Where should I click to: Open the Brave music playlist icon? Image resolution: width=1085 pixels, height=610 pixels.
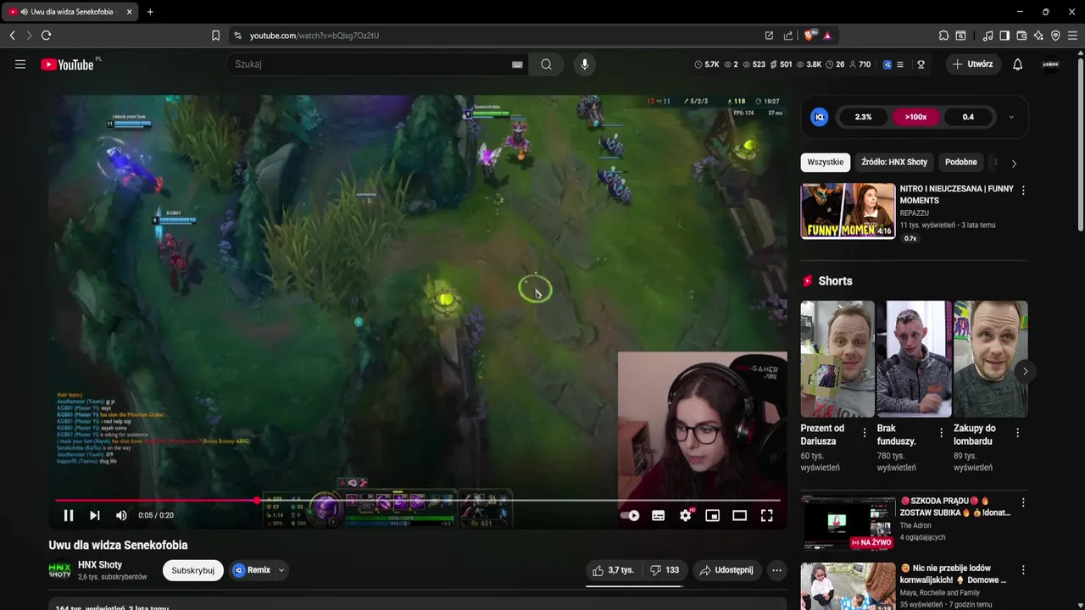tap(988, 36)
